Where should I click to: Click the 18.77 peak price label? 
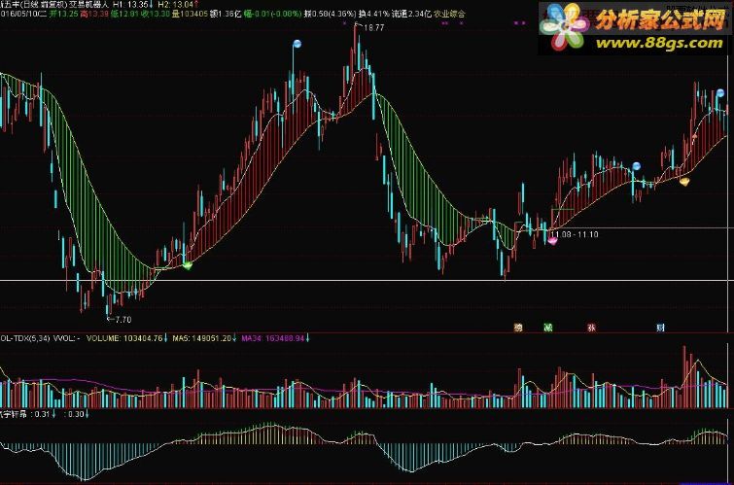pos(373,27)
